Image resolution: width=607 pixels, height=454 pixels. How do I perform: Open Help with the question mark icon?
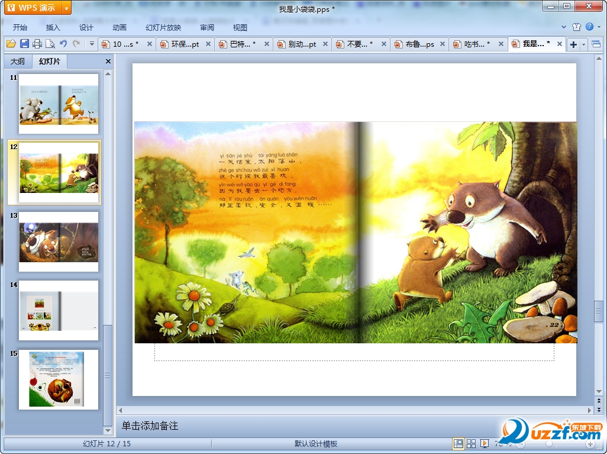589,27
